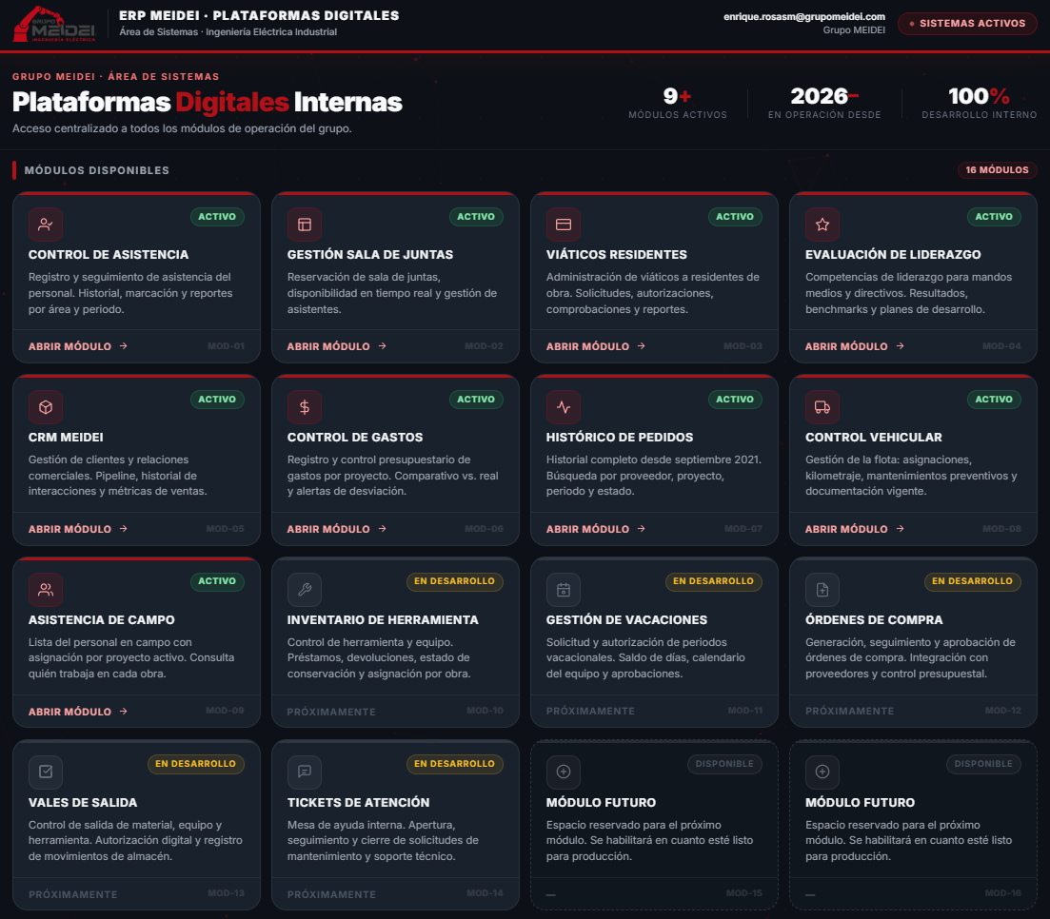Click the Control de Gastos card title
The width and height of the screenshot is (1050, 919).
pyautogui.click(x=355, y=437)
